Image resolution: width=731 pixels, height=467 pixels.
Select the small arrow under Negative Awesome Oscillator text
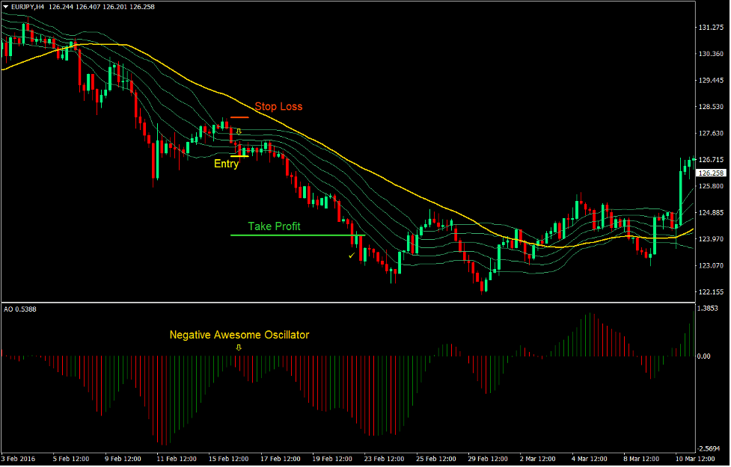pyautogui.click(x=239, y=347)
